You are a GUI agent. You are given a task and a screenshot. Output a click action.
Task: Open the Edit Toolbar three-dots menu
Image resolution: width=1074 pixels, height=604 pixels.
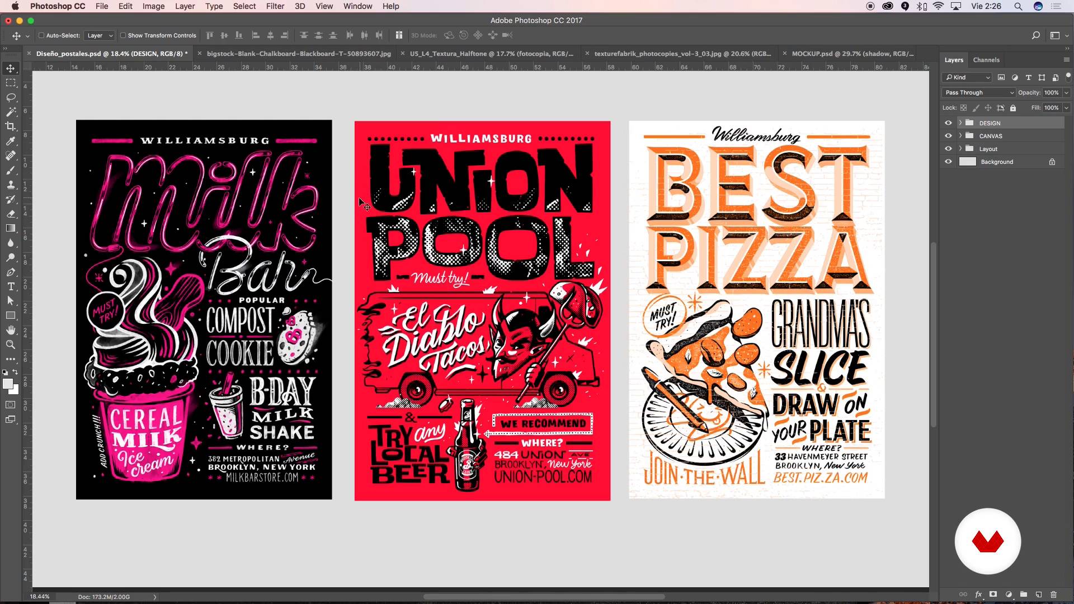coord(11,359)
